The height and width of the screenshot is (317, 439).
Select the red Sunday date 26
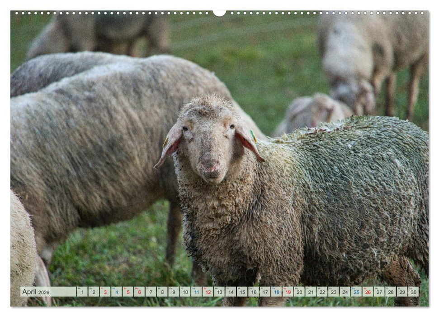click(x=367, y=293)
